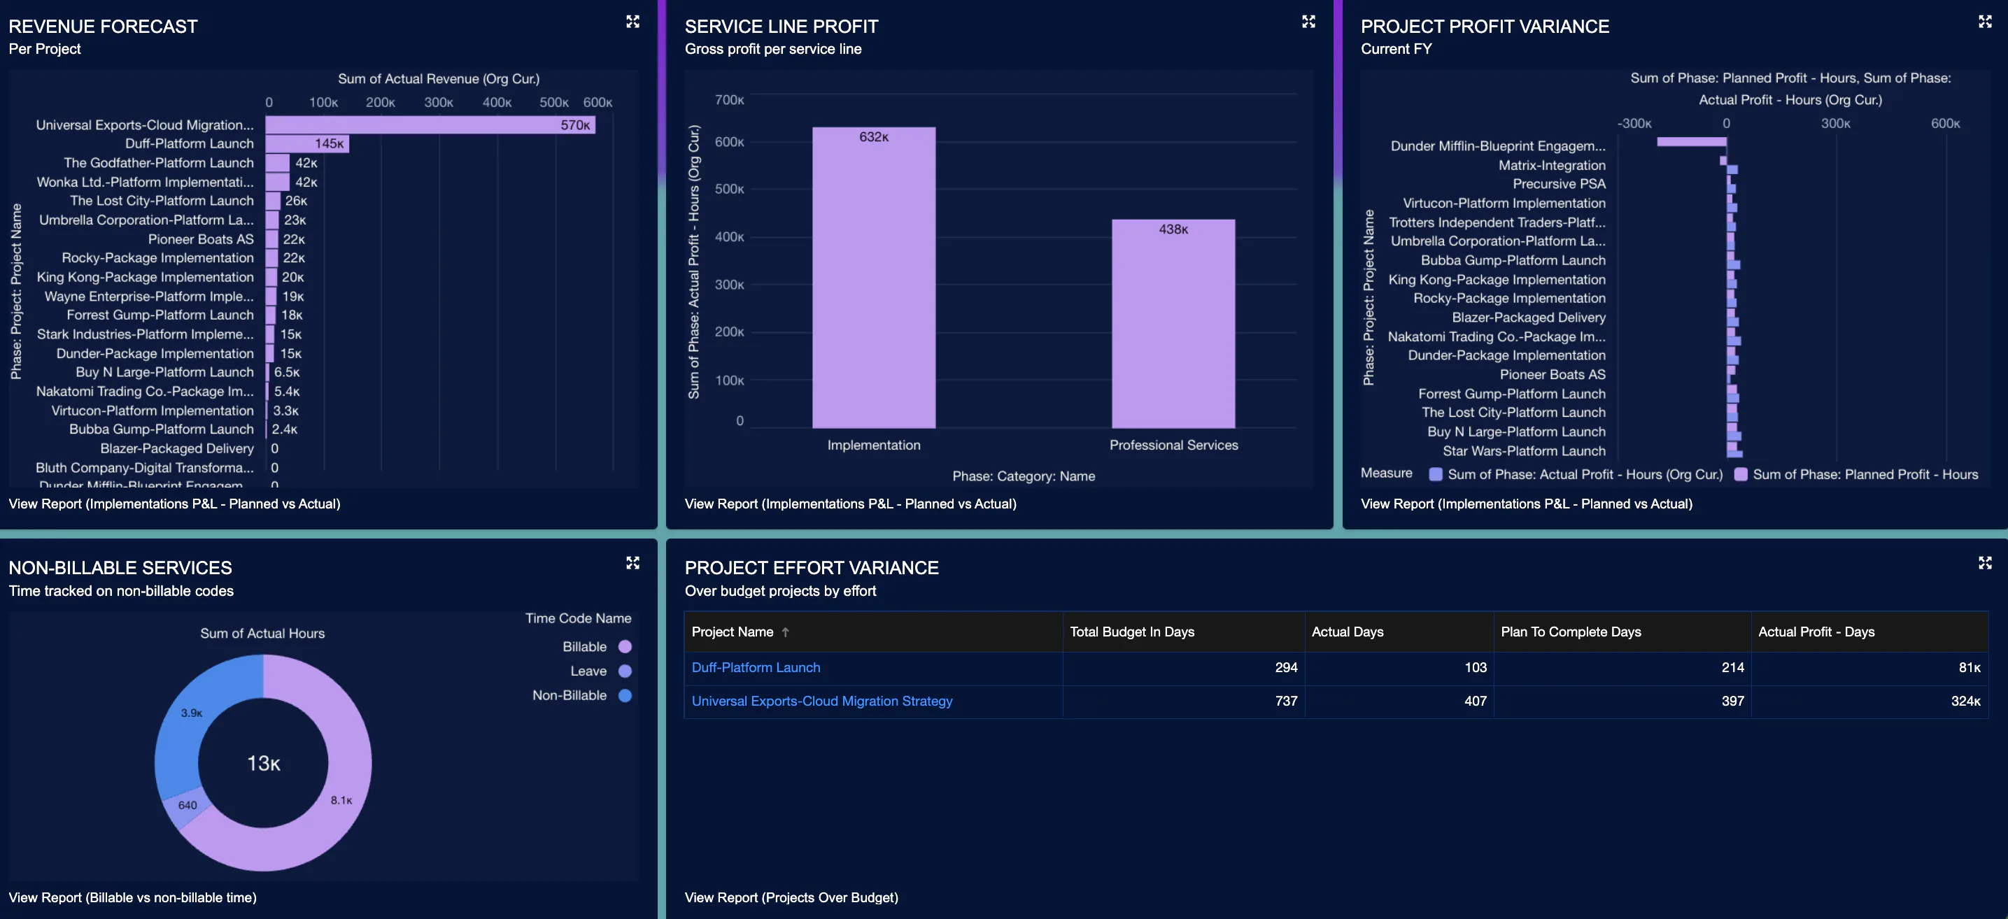Select the 570k Universal Exports revenue bar

coord(430,124)
